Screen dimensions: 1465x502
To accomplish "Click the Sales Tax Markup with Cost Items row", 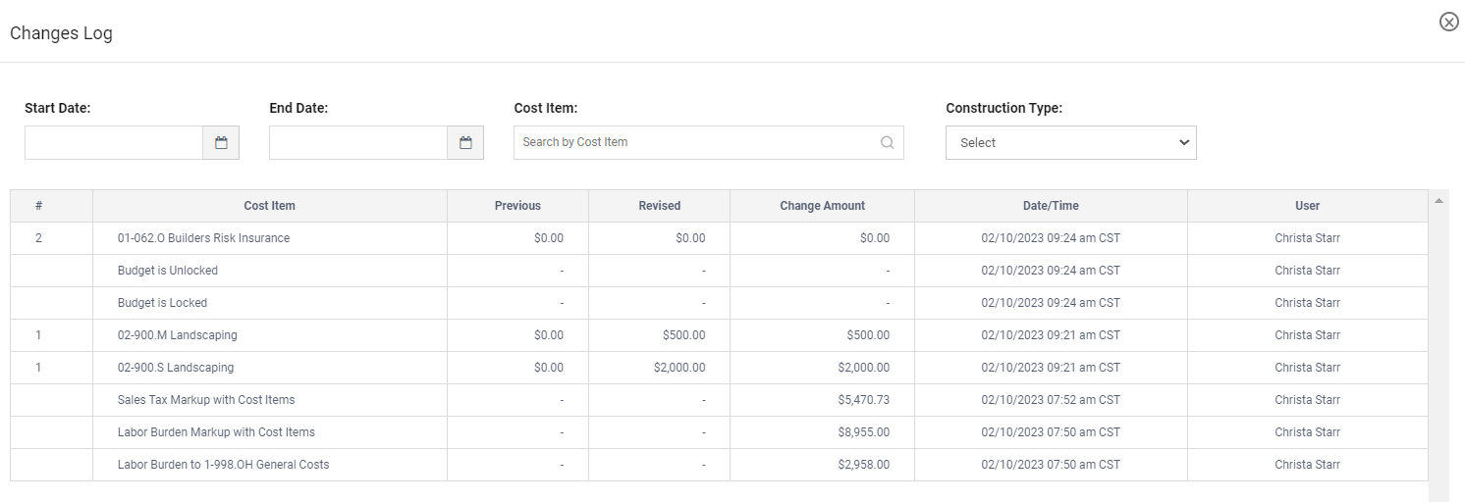I will [x=206, y=400].
